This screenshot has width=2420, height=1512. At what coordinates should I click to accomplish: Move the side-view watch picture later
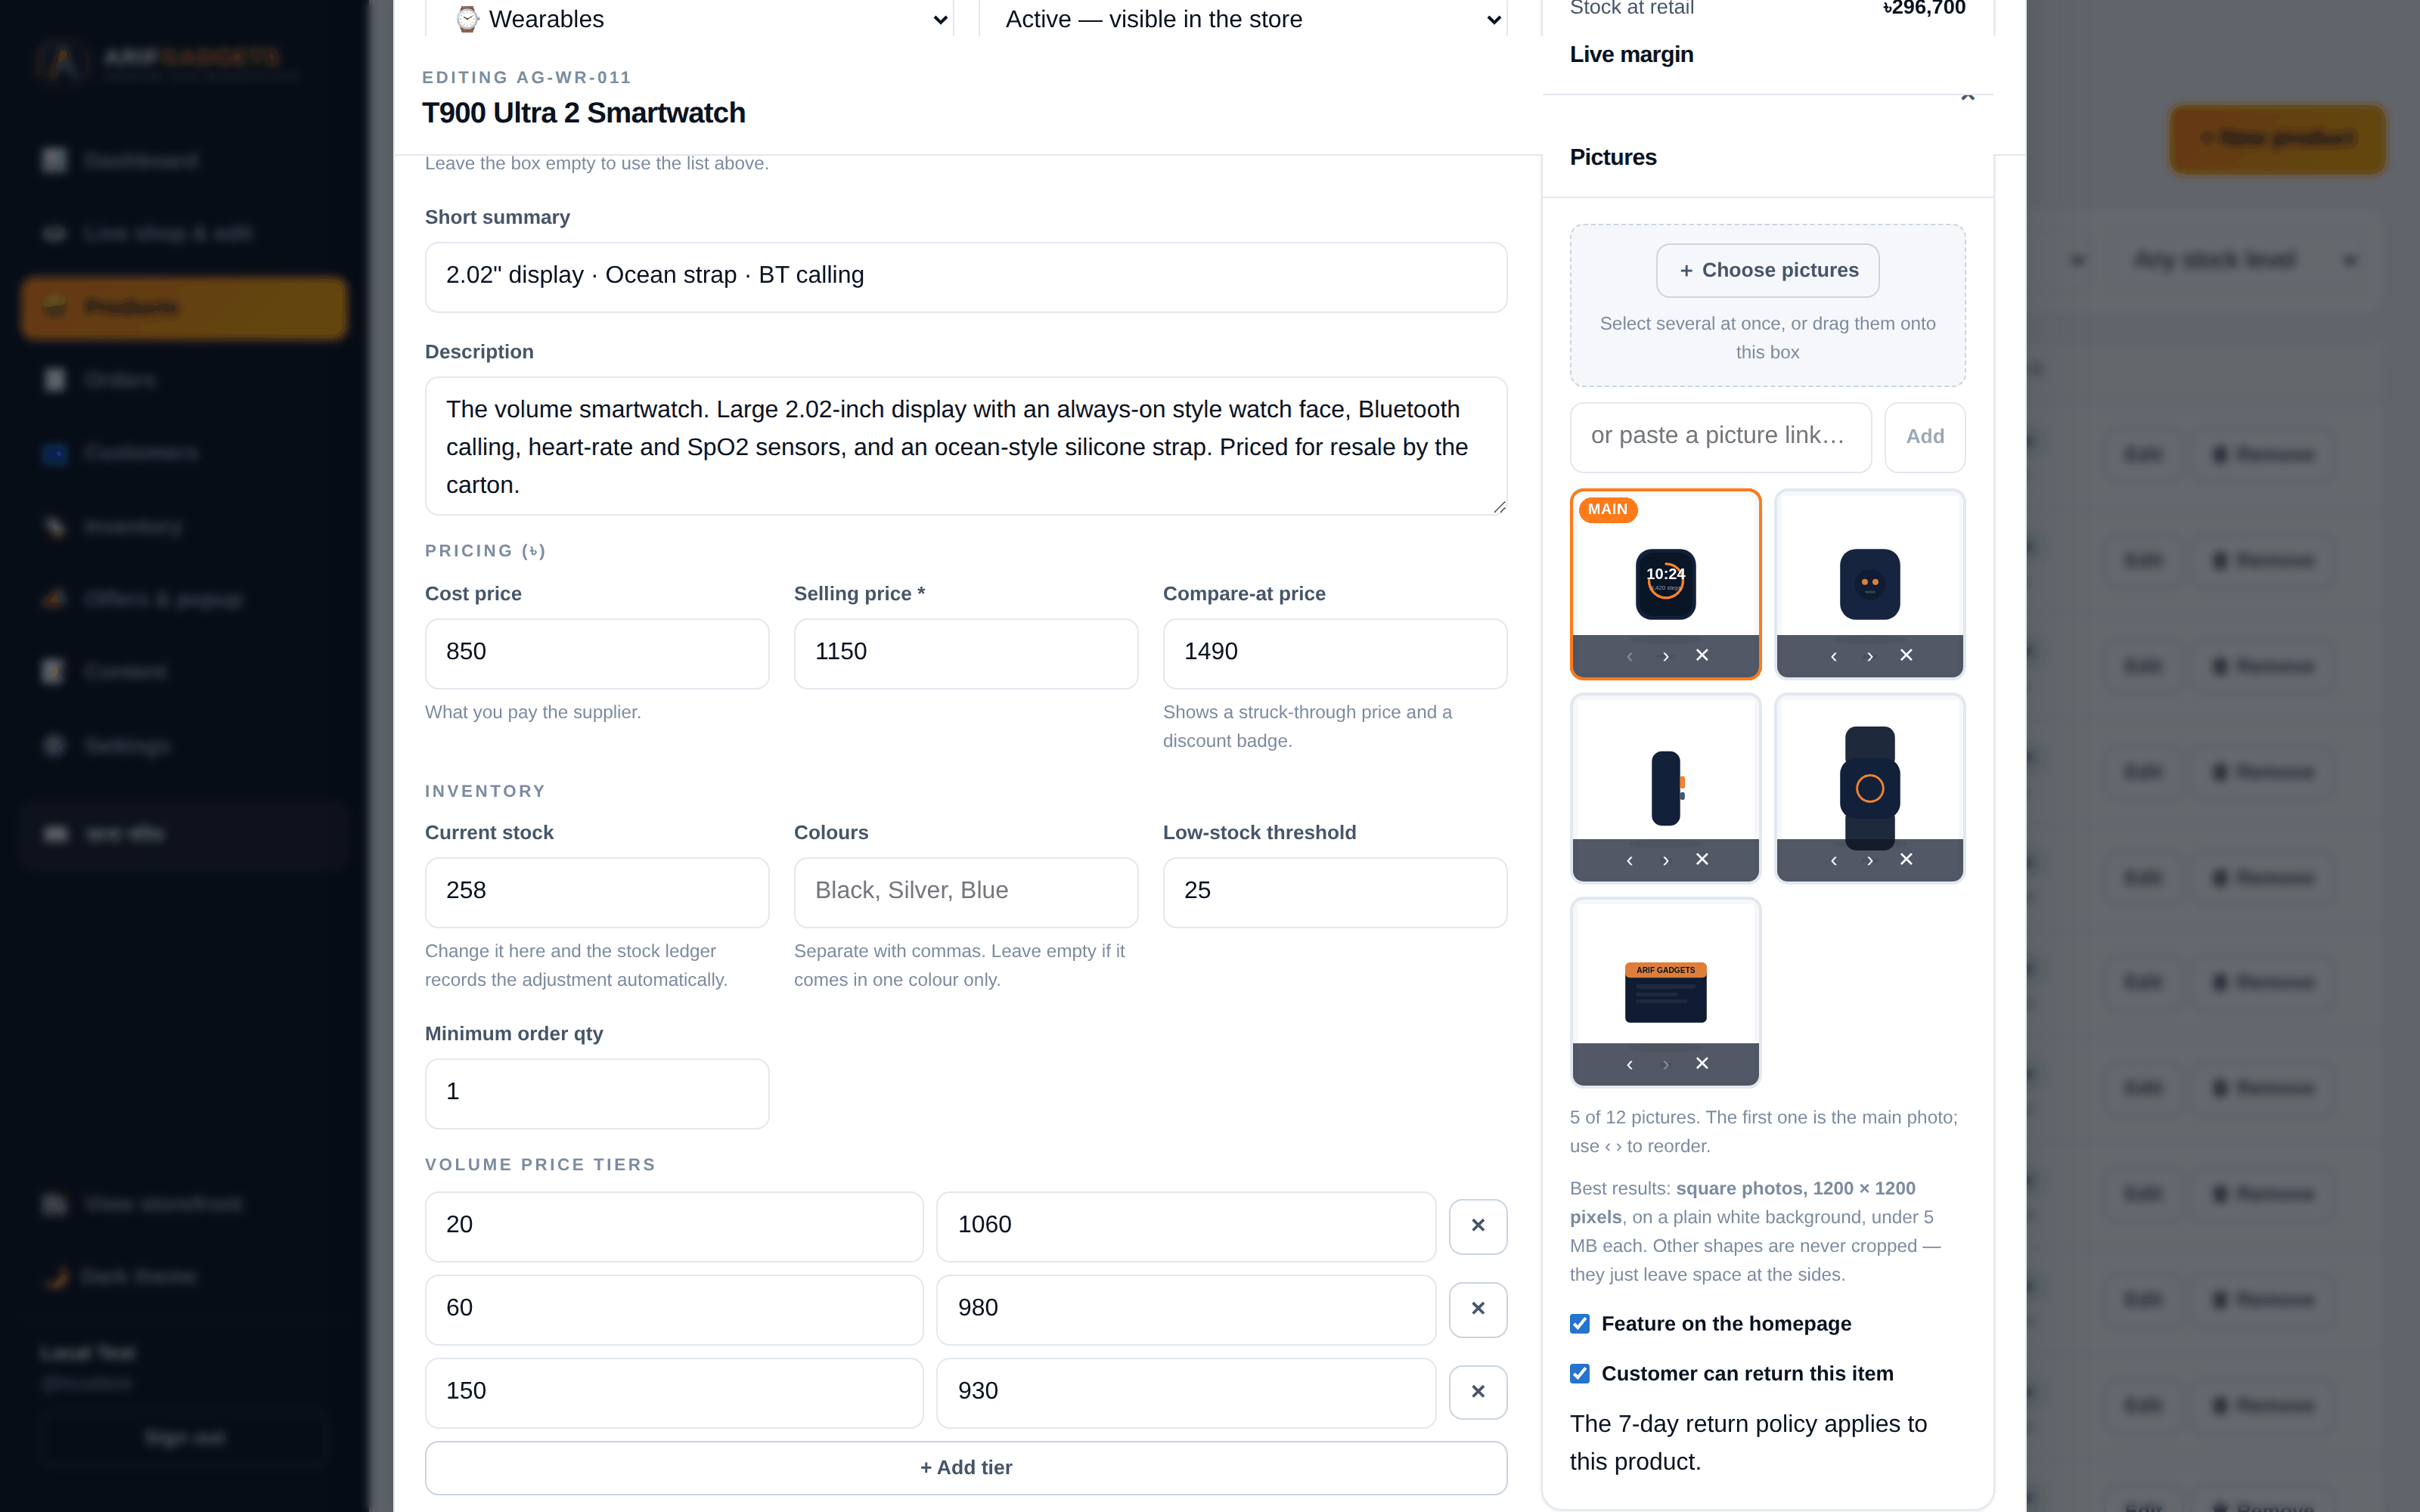click(1665, 860)
